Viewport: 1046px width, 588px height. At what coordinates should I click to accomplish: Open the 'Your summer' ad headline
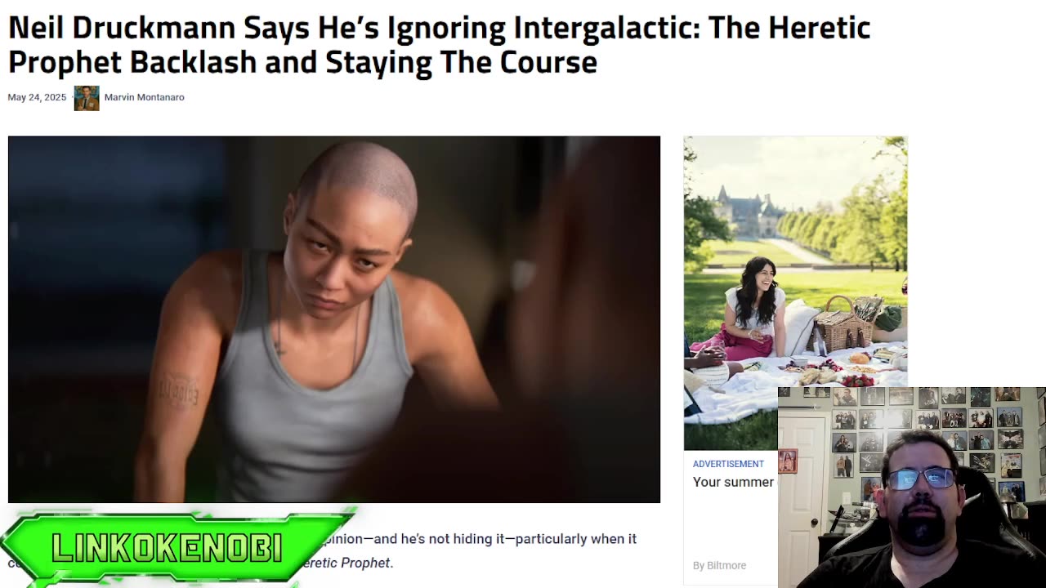coord(733,482)
